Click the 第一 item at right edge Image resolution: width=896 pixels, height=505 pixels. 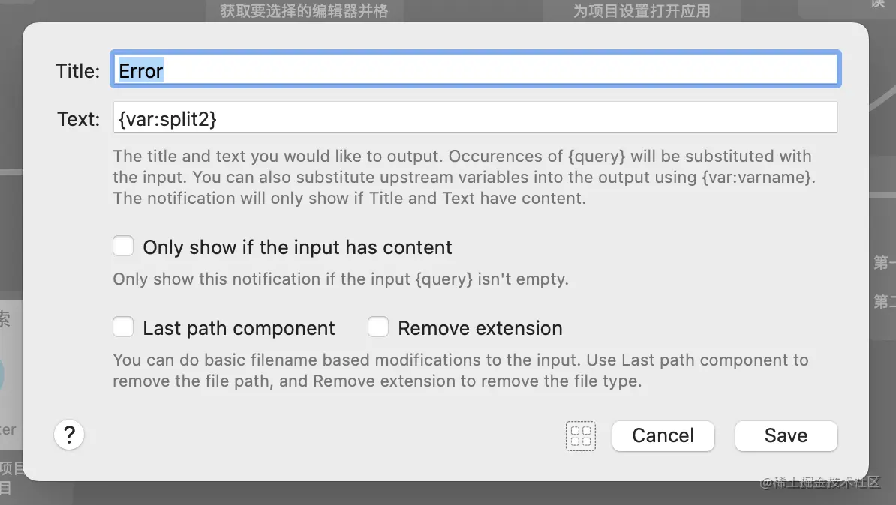[883, 263]
